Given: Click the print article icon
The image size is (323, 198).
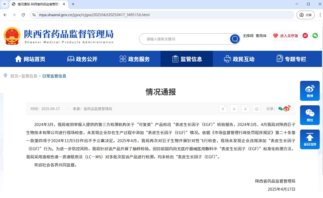Looking at the screenshot, I should tap(256, 109).
